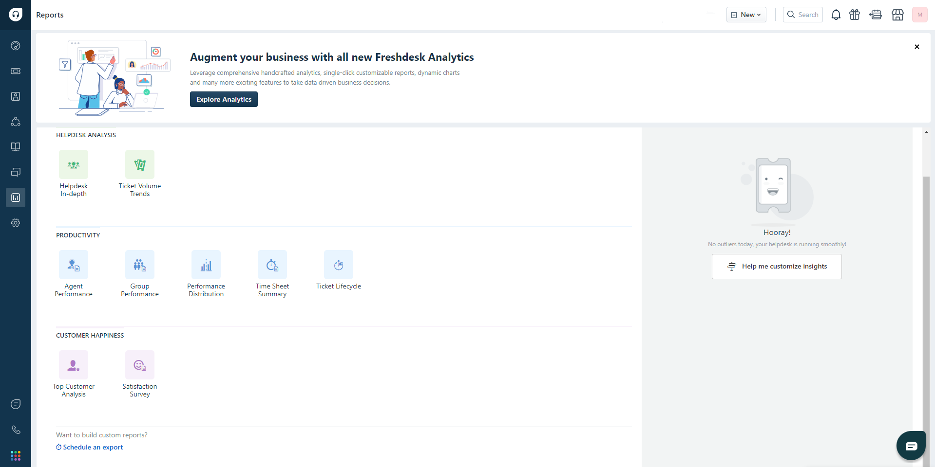Open the phone sidebar icon
Screen dimensions: 935x467
pyautogui.click(x=16, y=430)
